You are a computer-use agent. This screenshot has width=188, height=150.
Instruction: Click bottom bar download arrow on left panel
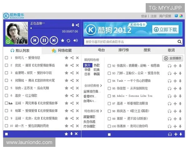point(71,134)
